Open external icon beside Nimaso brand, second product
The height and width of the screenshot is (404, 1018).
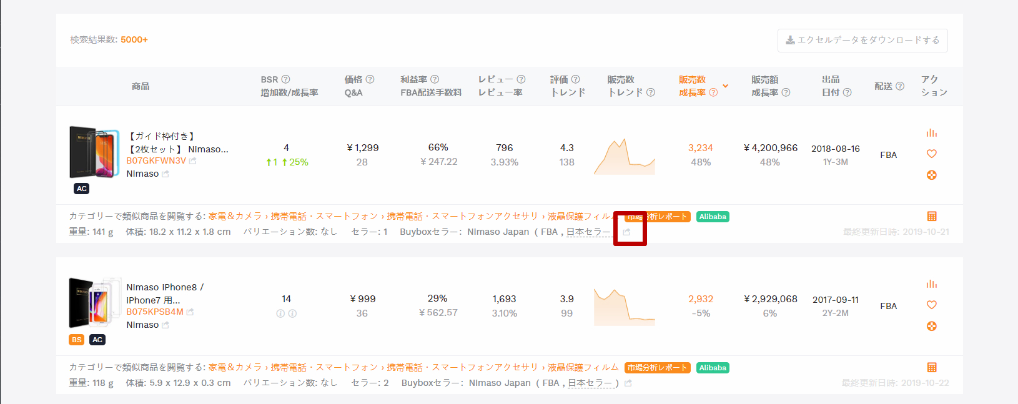[166, 325]
